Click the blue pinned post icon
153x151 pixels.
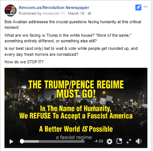(138, 7)
